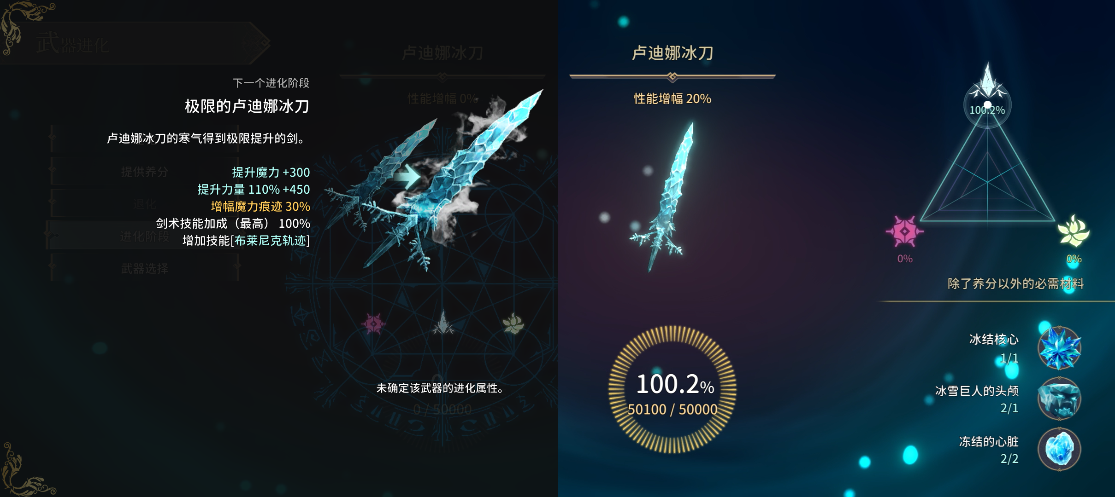Open the 提供养分 menu item
Screen dimensions: 1115x497
tap(145, 171)
